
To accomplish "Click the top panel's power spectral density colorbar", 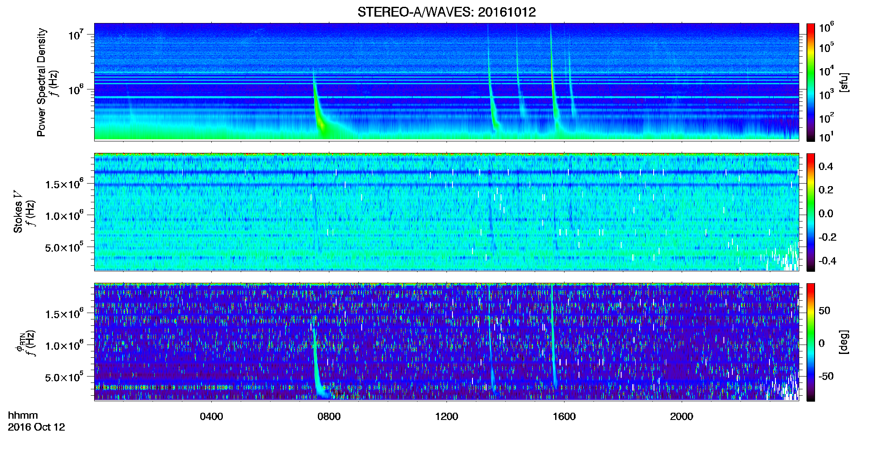I will click(x=811, y=82).
